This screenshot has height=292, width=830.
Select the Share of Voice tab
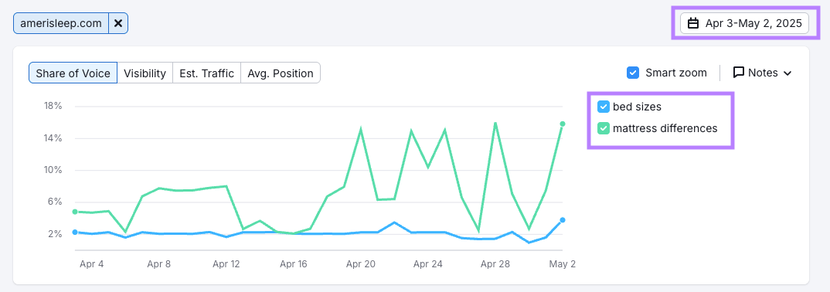coord(73,73)
